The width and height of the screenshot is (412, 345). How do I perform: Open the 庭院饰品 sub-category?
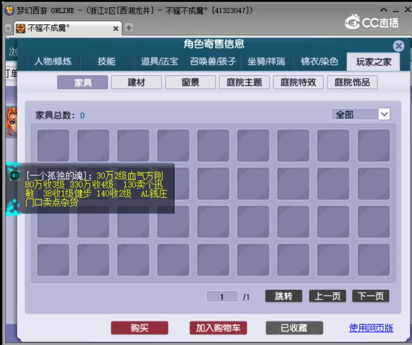pos(352,82)
